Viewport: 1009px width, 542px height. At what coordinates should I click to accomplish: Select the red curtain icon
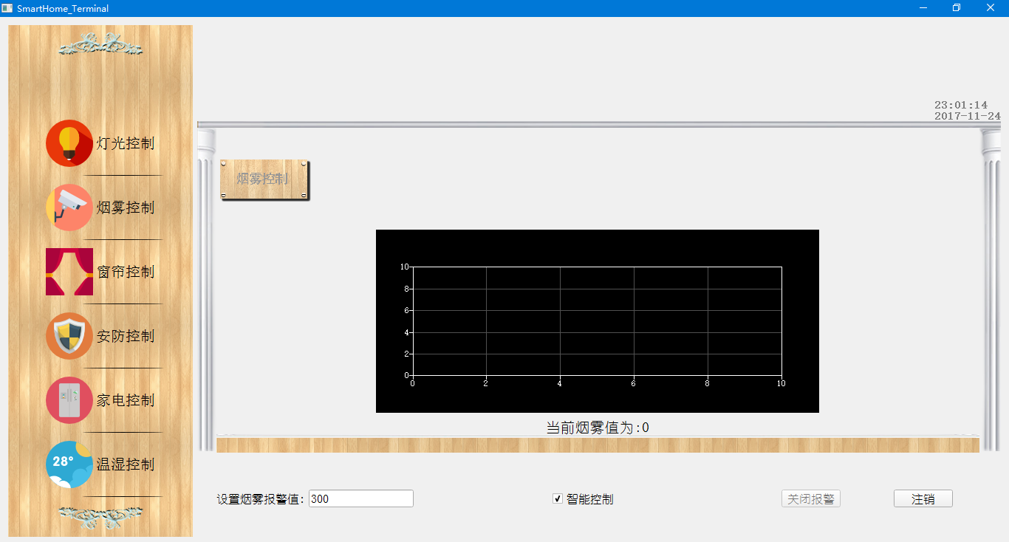[69, 272]
